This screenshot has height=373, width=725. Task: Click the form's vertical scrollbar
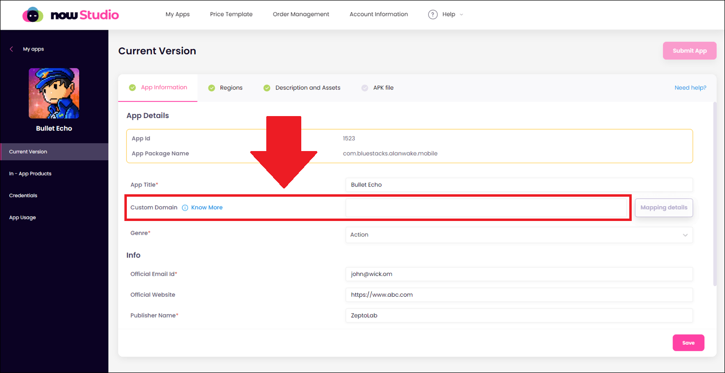pyautogui.click(x=714, y=194)
